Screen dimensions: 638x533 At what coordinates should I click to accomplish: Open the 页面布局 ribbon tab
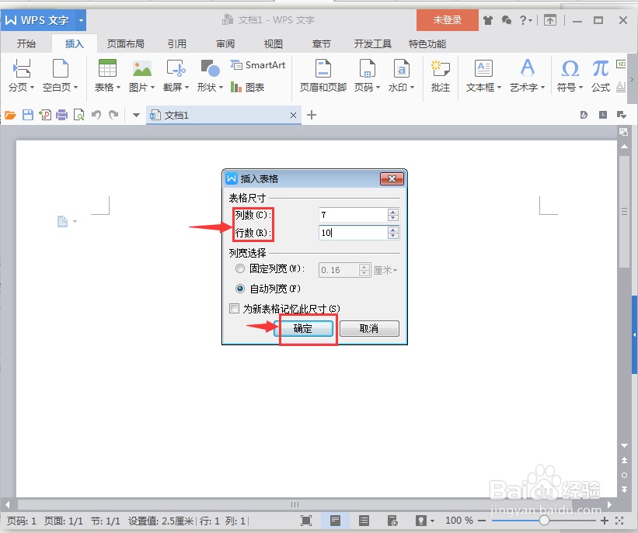125,44
